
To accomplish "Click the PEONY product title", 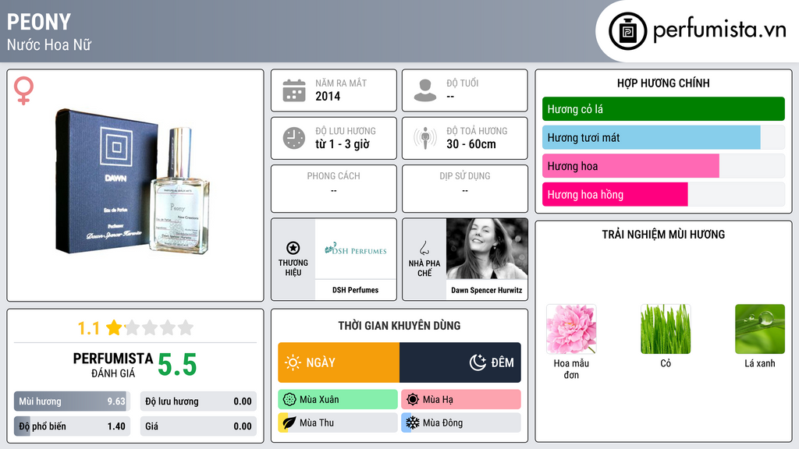I will click(x=39, y=22).
